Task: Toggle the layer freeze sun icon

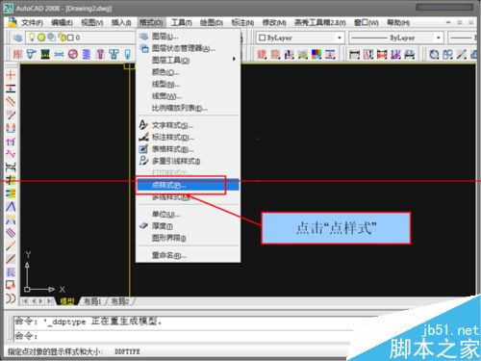Action: (41, 38)
